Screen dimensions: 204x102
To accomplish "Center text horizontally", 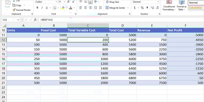I will (85, 8).
